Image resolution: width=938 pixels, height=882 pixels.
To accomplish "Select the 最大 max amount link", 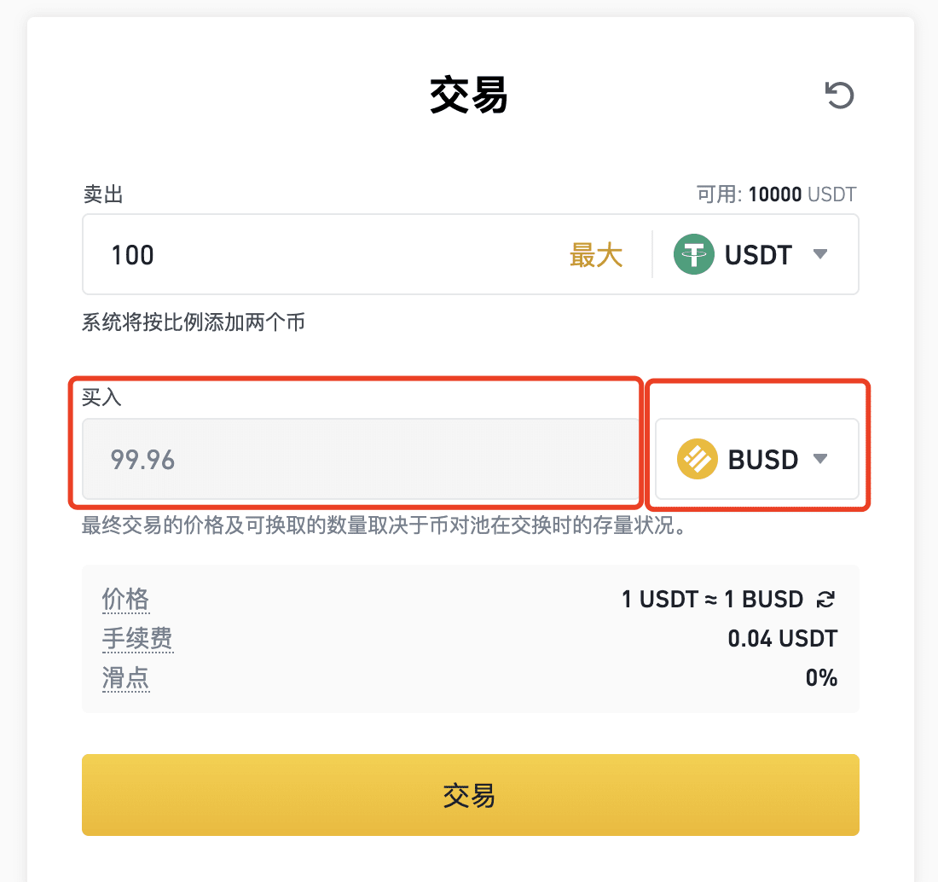I will (x=596, y=255).
